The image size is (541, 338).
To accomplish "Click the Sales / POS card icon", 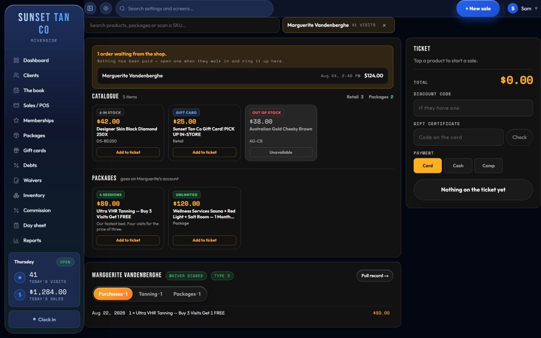I will [16, 105].
